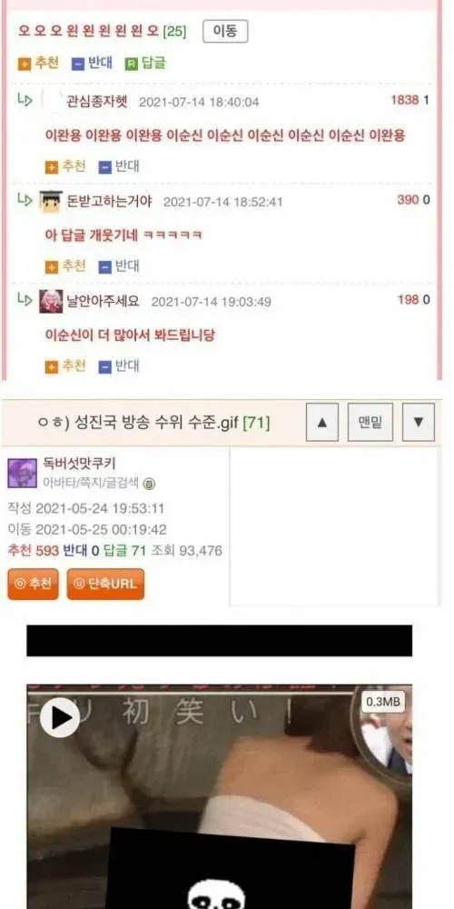Upvote 돈받고하는거야's reply with 추천
454x909 pixels.
pyautogui.click(x=65, y=266)
